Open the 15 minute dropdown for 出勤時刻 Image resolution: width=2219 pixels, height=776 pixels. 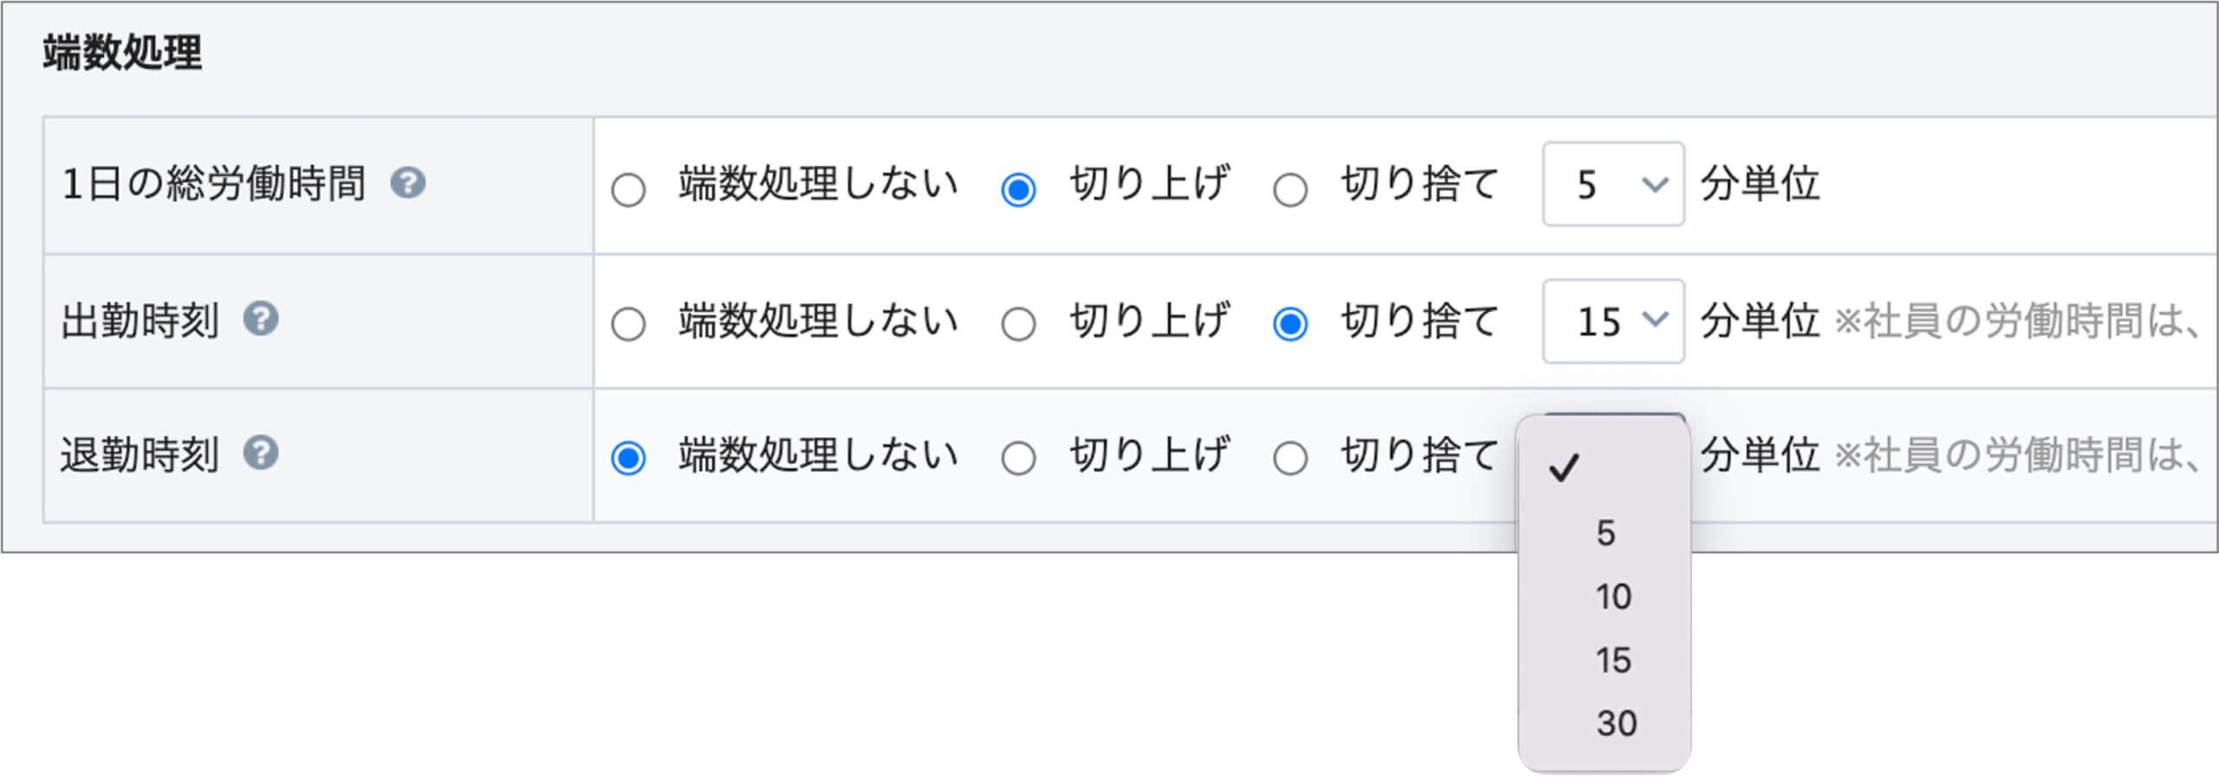(1613, 321)
